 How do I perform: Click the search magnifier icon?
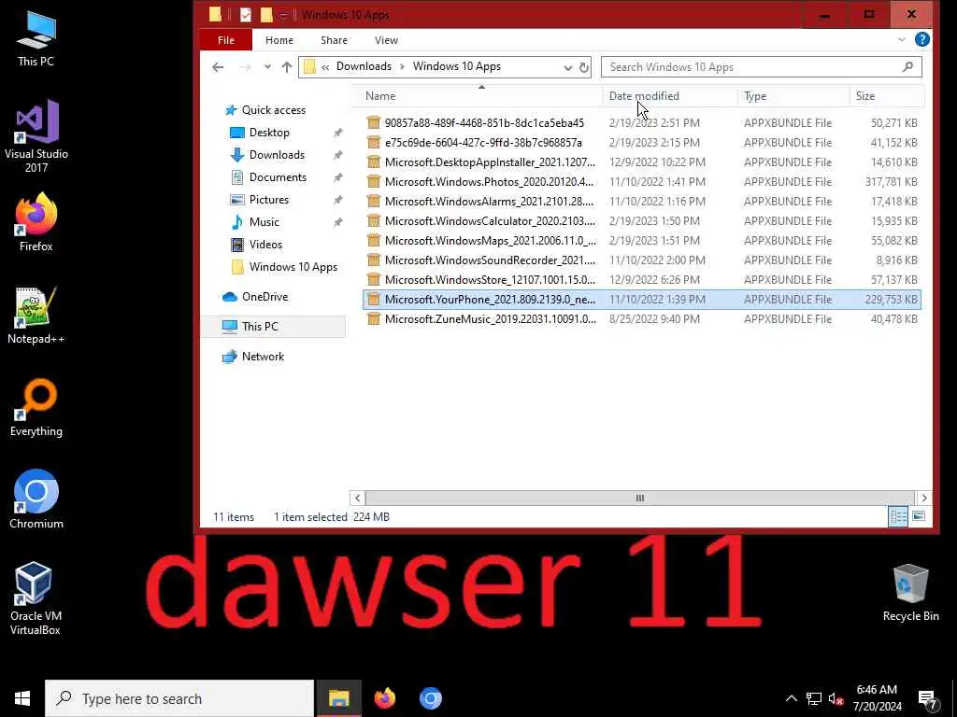point(907,67)
